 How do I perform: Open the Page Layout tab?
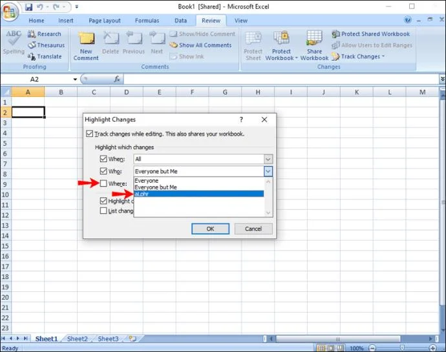[x=105, y=21]
